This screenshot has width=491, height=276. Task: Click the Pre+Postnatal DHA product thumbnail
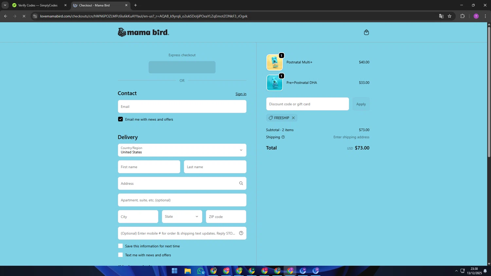(x=274, y=83)
